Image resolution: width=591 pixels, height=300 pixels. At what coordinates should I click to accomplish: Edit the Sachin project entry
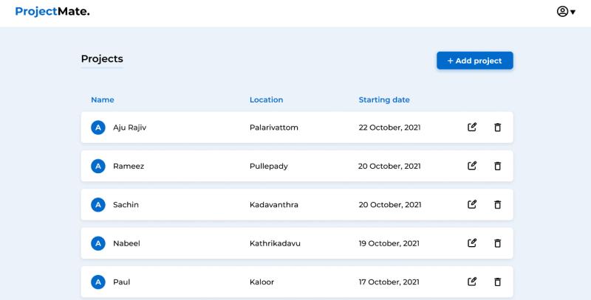point(472,204)
